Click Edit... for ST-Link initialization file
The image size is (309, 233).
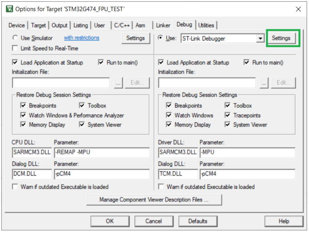pos(283,83)
